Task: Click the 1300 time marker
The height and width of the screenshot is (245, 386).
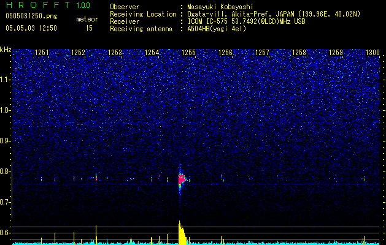Action: 372,53
